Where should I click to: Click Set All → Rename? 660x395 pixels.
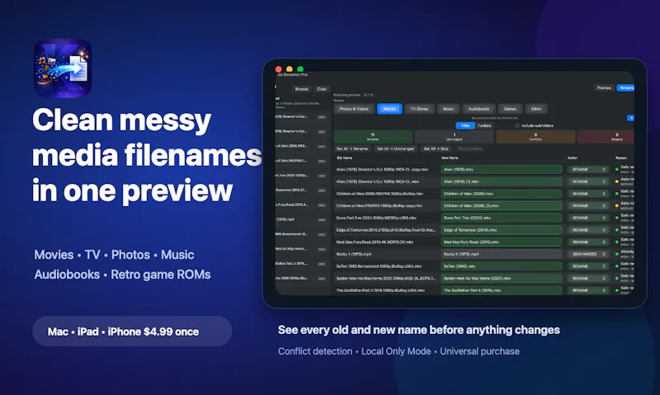point(352,149)
